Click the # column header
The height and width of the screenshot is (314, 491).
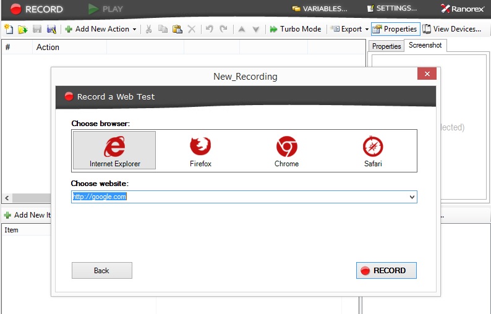pos(17,47)
